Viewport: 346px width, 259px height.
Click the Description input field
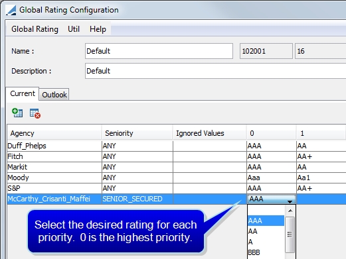coord(215,71)
